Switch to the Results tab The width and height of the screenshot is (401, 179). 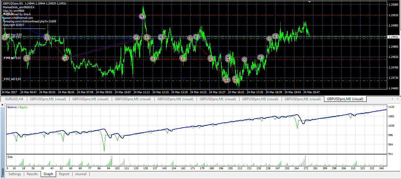[x=32, y=174]
